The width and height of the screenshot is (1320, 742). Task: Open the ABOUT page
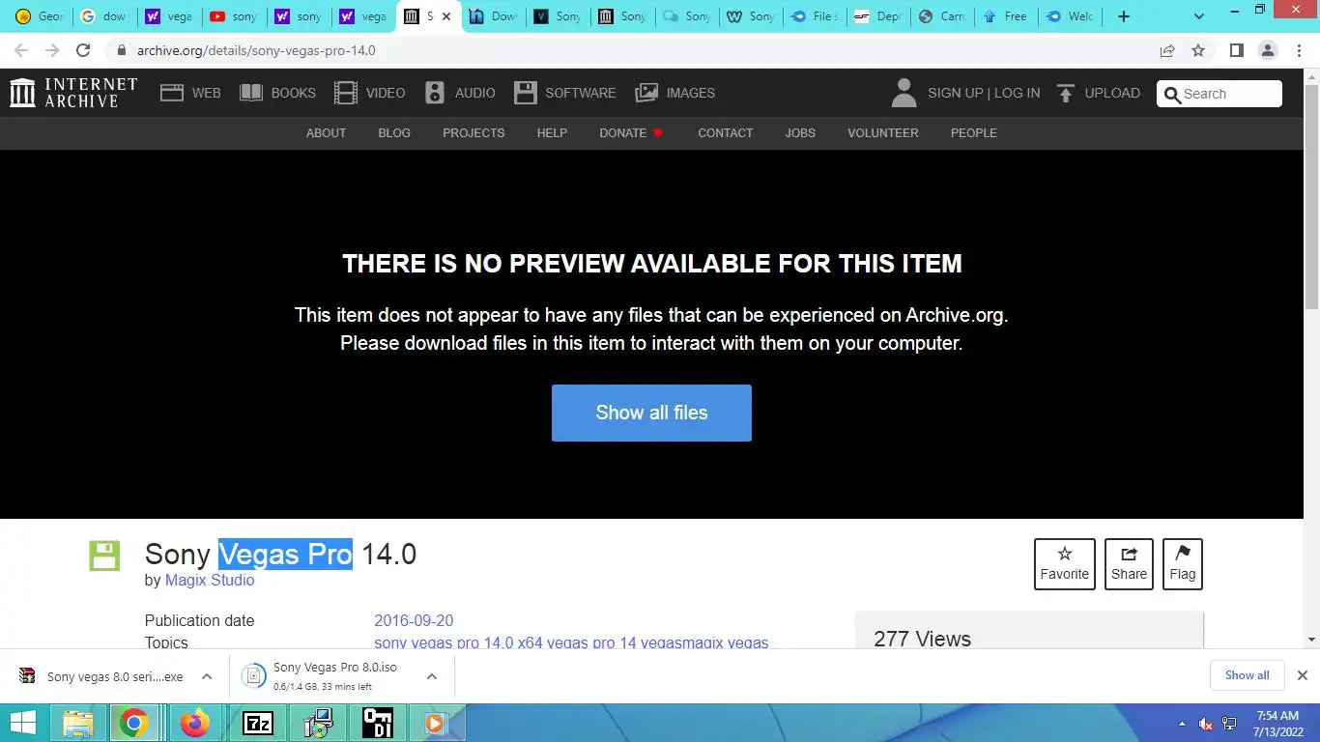tap(326, 132)
